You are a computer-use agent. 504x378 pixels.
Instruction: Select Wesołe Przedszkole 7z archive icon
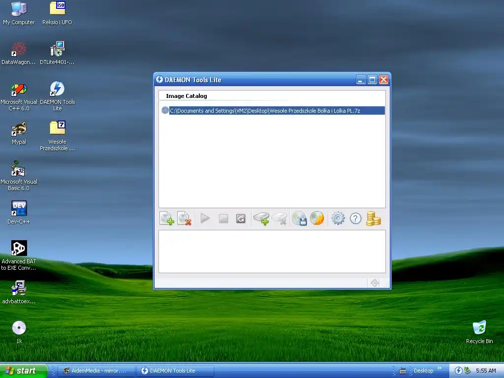click(57, 136)
